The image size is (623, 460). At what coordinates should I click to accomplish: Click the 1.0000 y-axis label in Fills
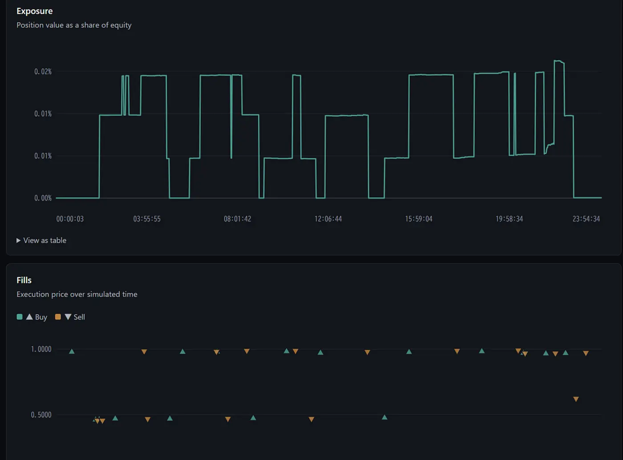41,349
